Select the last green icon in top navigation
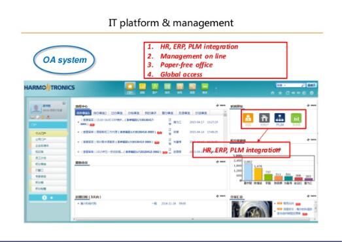 [205, 87]
